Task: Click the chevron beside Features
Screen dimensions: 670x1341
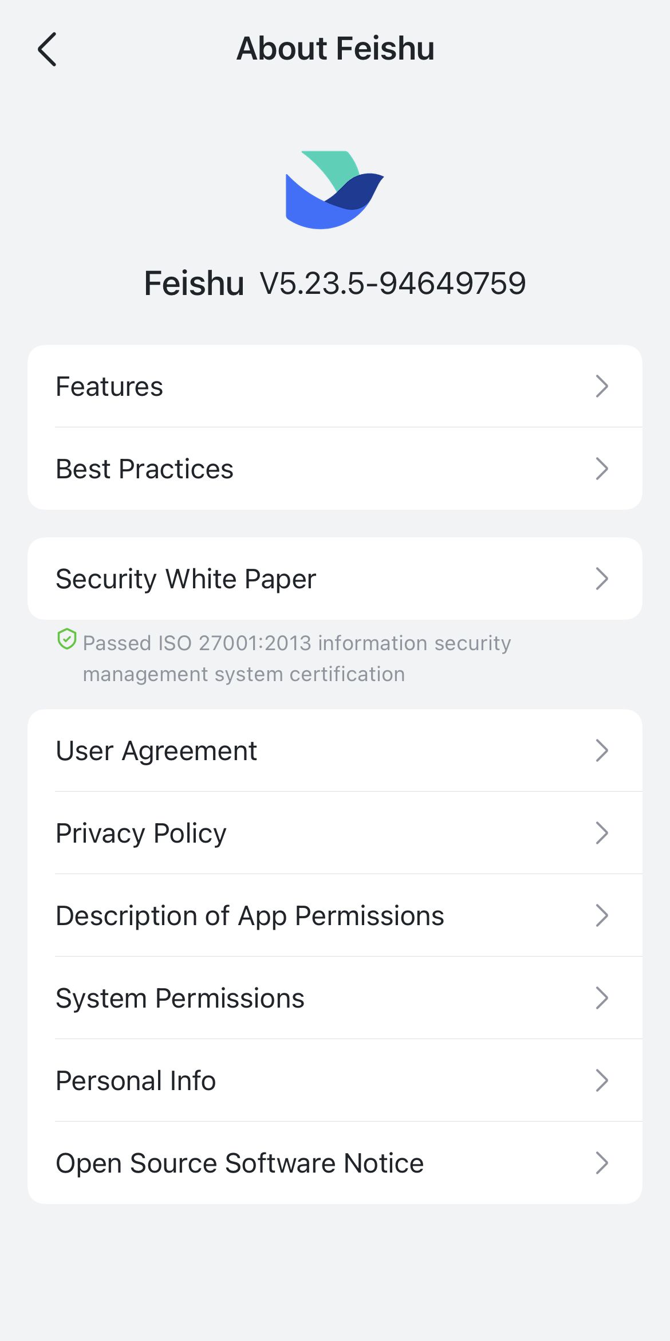Action: 601,387
